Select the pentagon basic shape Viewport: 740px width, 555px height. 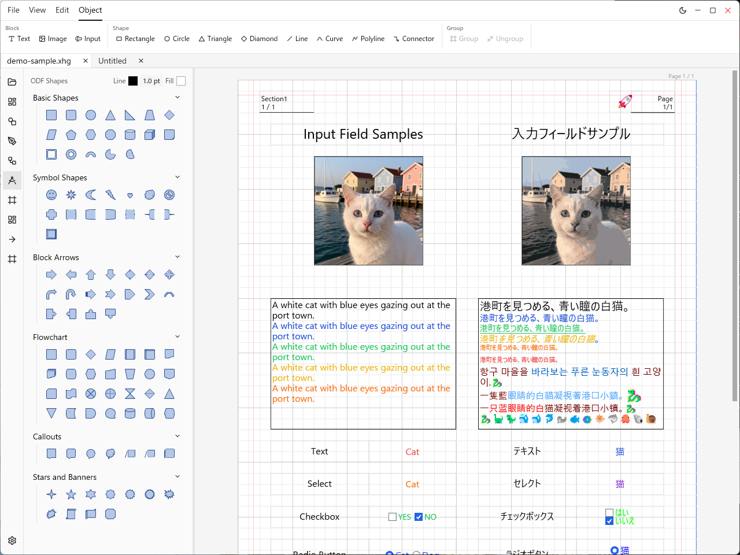point(71,135)
